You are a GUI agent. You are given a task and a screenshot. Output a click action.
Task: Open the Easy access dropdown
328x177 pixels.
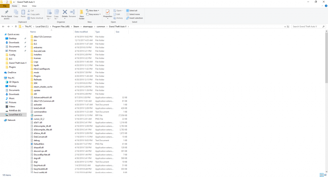[x=93, y=14]
